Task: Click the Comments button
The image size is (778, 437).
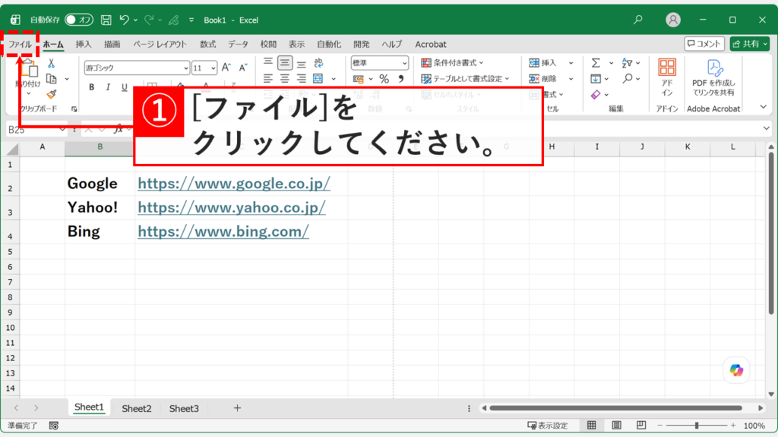Action: click(704, 43)
